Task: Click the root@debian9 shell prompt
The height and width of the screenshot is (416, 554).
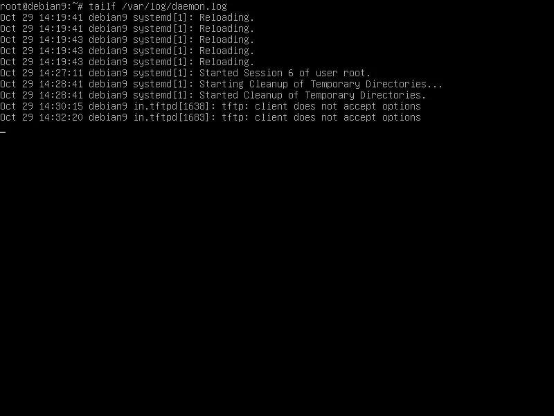Action: click(x=42, y=6)
